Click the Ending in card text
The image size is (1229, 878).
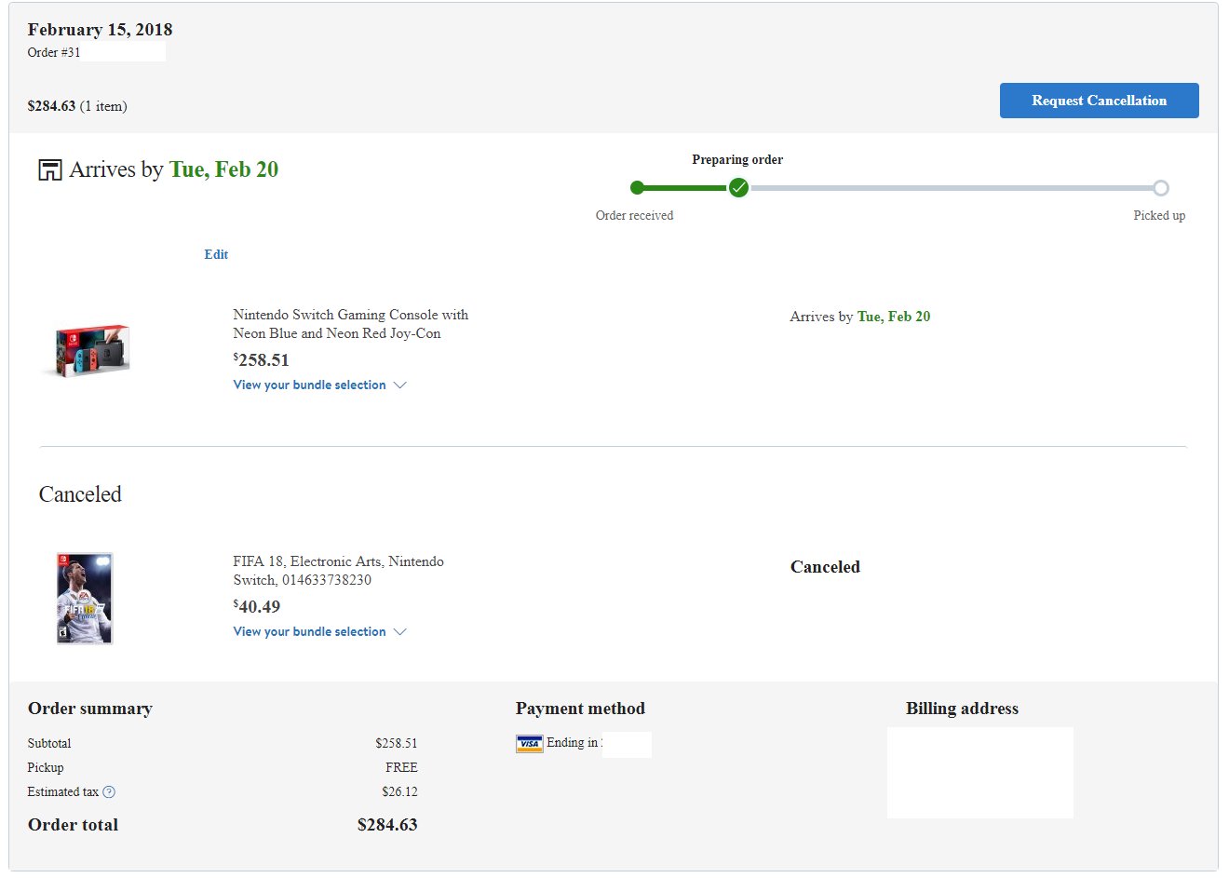574,743
